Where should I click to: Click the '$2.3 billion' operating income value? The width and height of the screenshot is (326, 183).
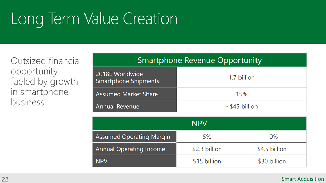tap(207, 149)
